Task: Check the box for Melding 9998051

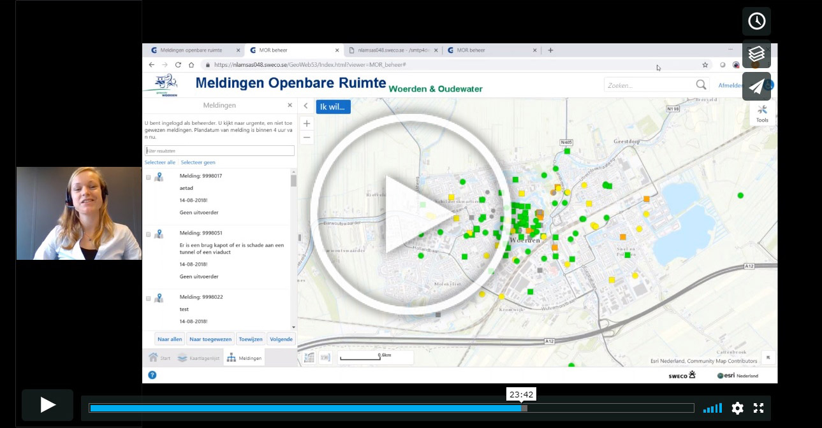Action: [x=149, y=234]
